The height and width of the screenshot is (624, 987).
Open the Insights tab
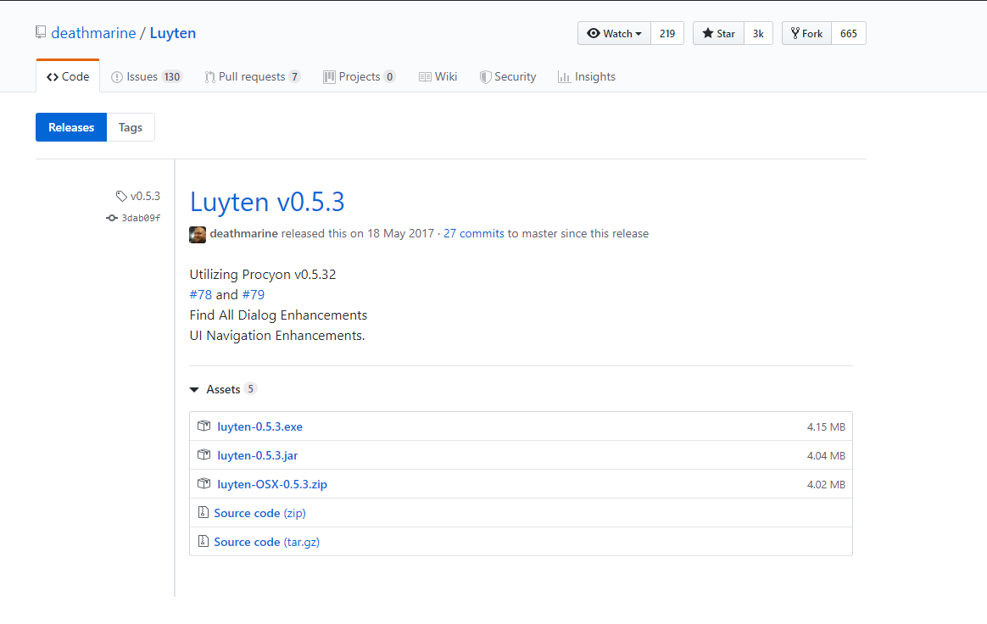[587, 77]
